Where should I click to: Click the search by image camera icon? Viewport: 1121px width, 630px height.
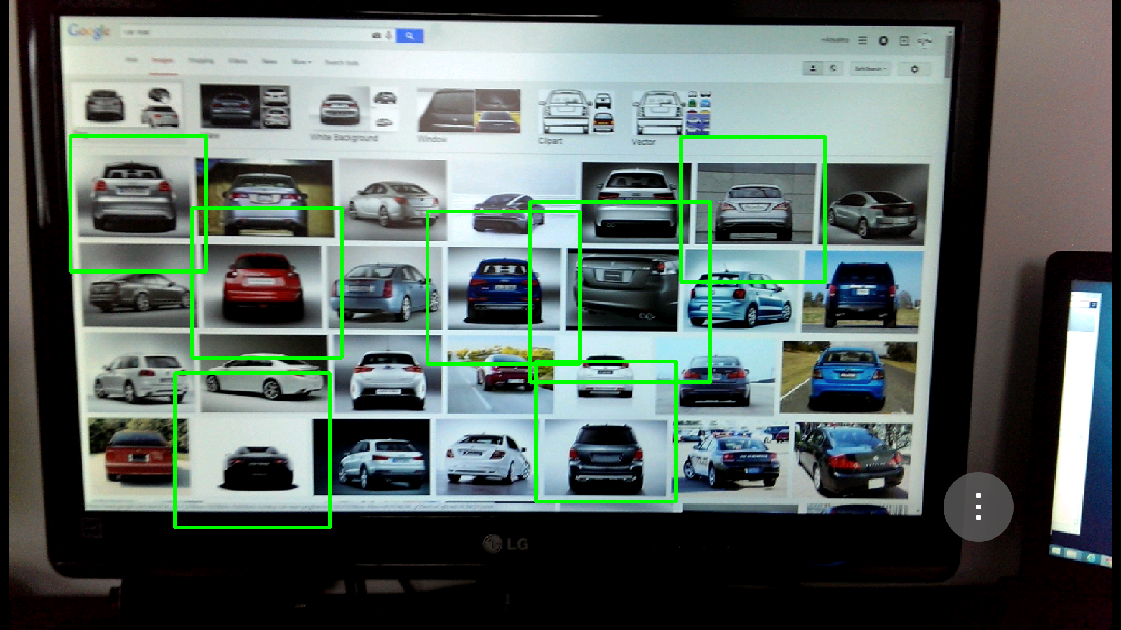pyautogui.click(x=376, y=36)
